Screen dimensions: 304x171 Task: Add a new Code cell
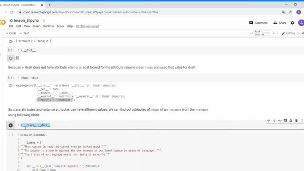11,33
